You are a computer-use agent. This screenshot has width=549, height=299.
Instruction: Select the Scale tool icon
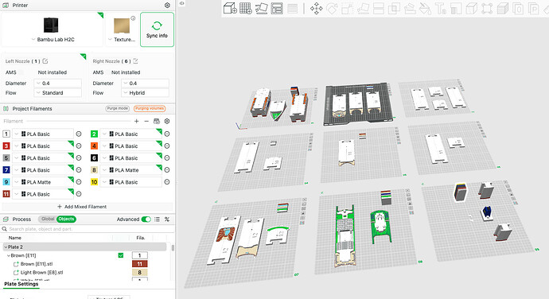coord(347,9)
